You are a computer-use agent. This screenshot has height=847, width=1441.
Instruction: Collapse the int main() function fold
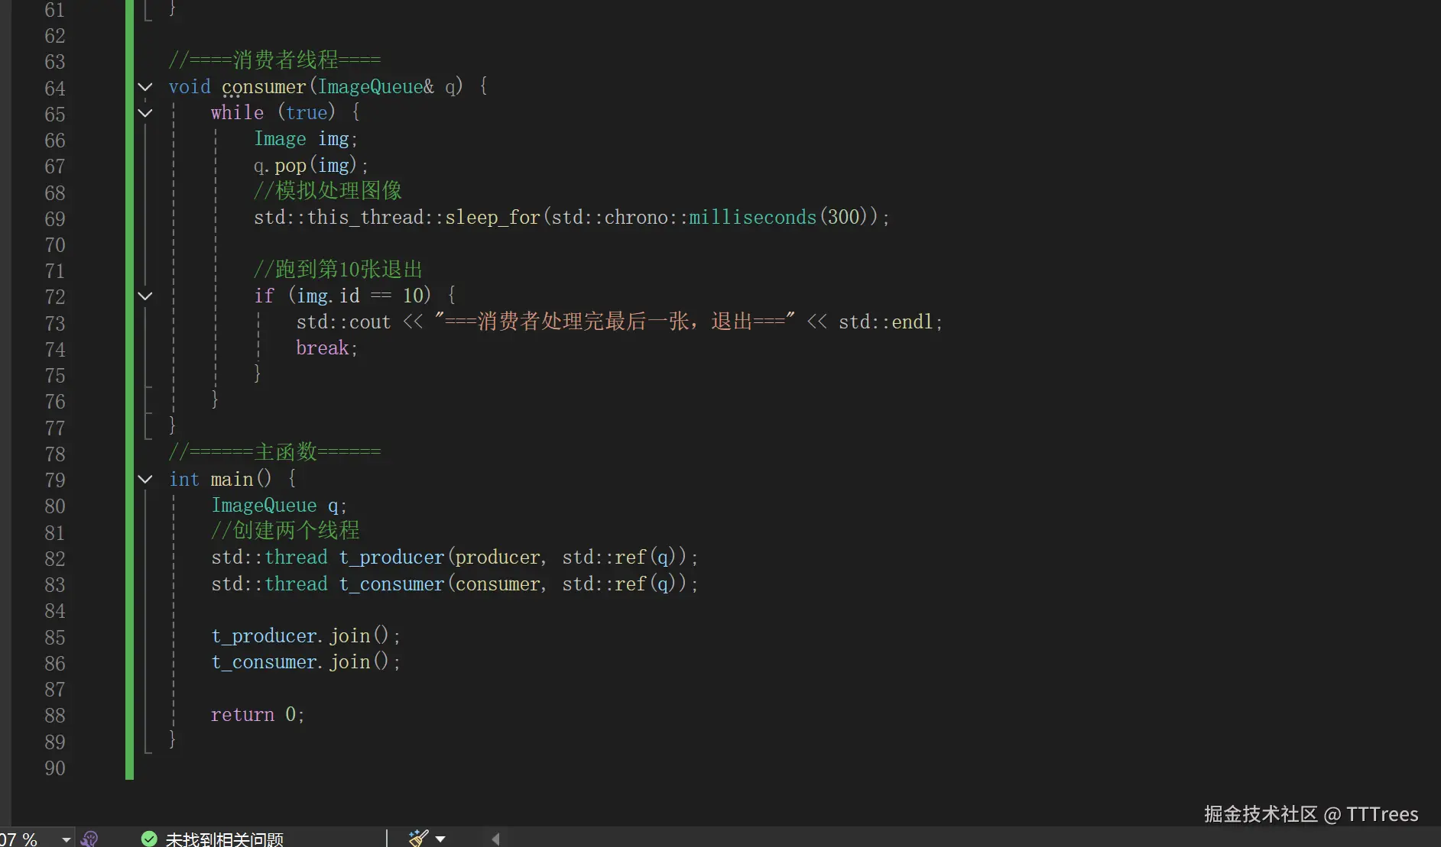[145, 480]
